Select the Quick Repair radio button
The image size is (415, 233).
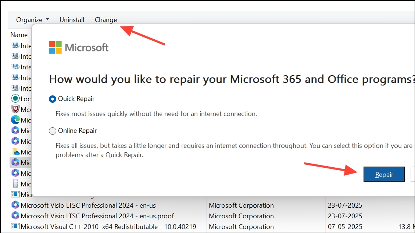pyautogui.click(x=53, y=99)
